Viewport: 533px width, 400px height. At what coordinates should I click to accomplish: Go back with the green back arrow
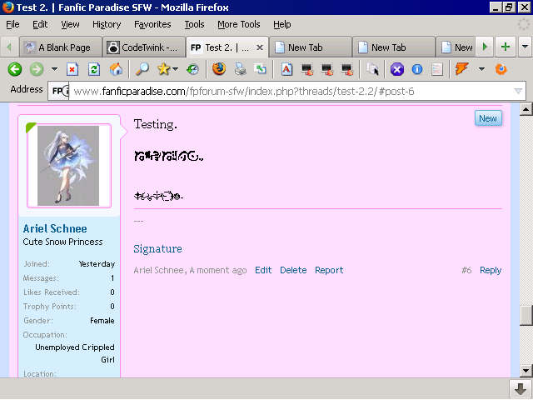[x=15, y=69]
